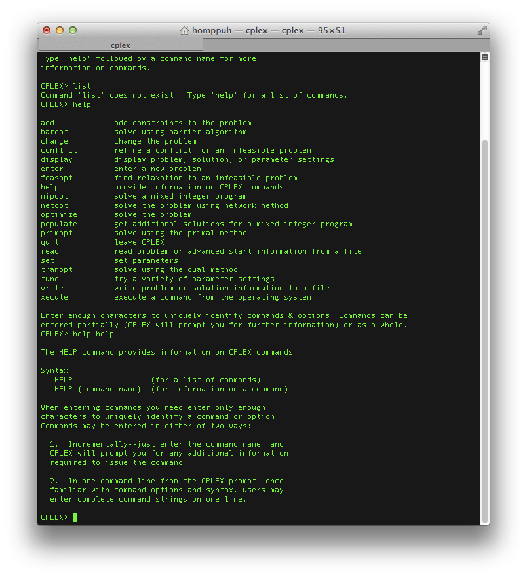527x577 pixels.
Task: Click the home folder icon in title bar
Action: tap(184, 30)
